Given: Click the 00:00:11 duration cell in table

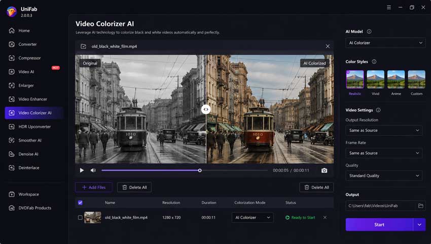Looking at the screenshot, I should coord(208,218).
